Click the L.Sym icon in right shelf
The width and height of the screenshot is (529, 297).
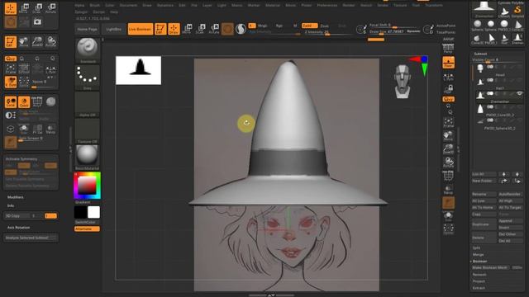(448, 77)
